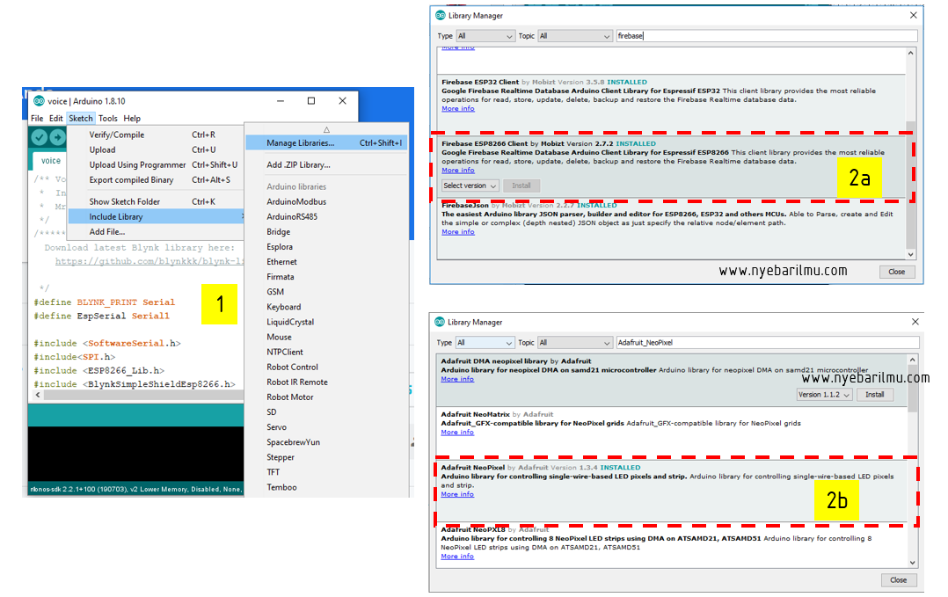Open More info link for Adafruit NeoMatrix
Image resolution: width=948 pixels, height=597 pixels.
click(457, 433)
